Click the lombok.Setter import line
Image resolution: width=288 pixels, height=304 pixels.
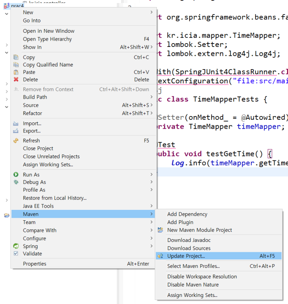click(x=193, y=45)
